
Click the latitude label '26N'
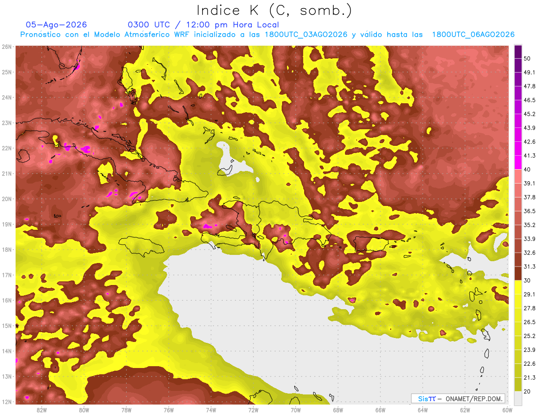7,47
